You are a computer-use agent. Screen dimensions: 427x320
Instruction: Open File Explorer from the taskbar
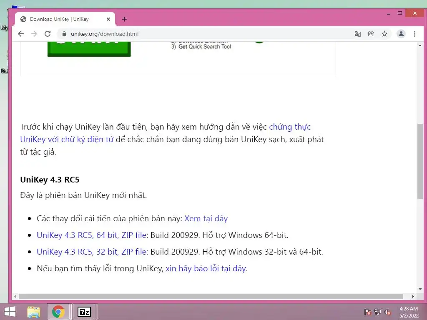(x=34, y=312)
